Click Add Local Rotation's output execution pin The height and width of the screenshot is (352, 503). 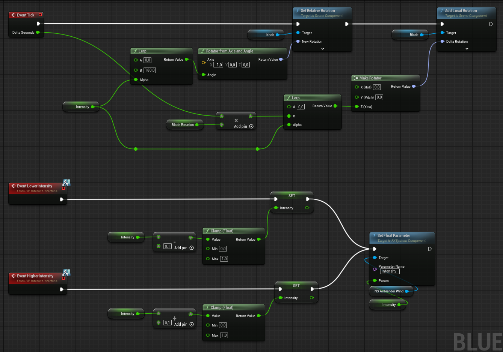(x=491, y=24)
